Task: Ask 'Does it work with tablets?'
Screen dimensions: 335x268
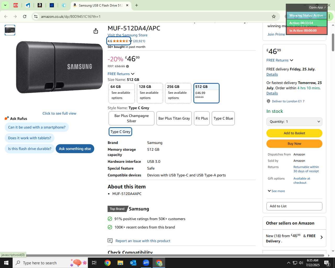Action: pos(30,138)
